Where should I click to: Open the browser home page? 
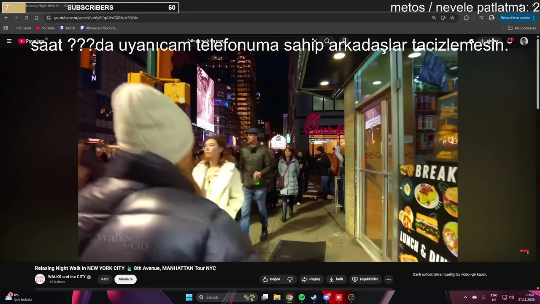(x=36, y=18)
